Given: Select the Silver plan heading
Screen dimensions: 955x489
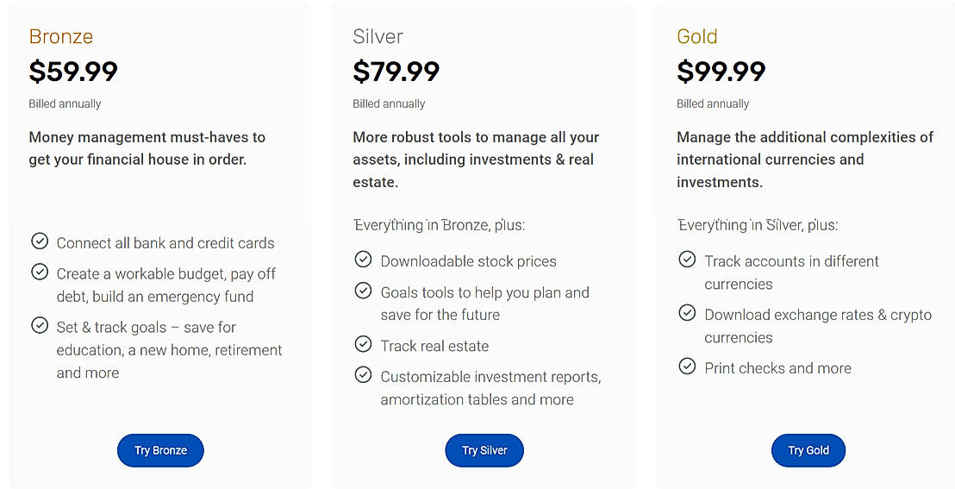Looking at the screenshot, I should point(378,36).
